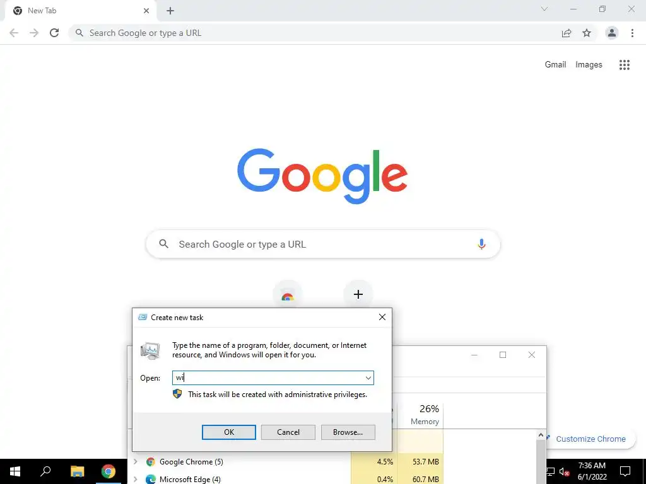Open the Open field's dropdown arrow

pyautogui.click(x=368, y=378)
